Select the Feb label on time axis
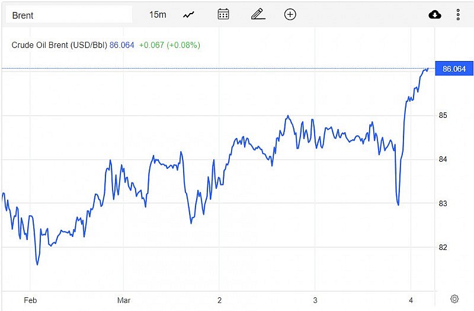 point(30,300)
